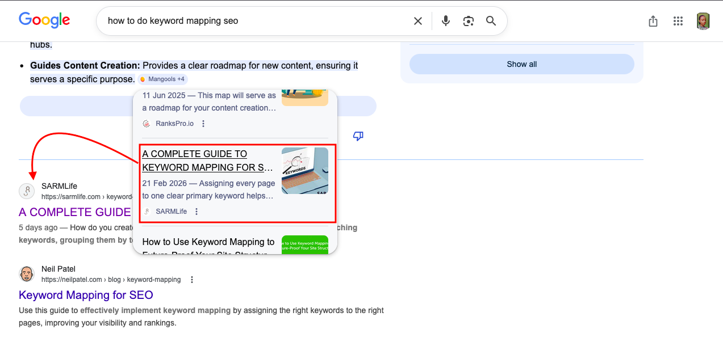Open the three-dot menu next to Neil Patel's URL

pyautogui.click(x=192, y=279)
